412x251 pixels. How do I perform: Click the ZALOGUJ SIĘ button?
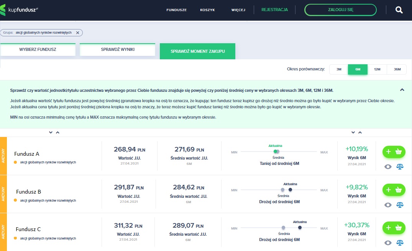click(x=340, y=10)
